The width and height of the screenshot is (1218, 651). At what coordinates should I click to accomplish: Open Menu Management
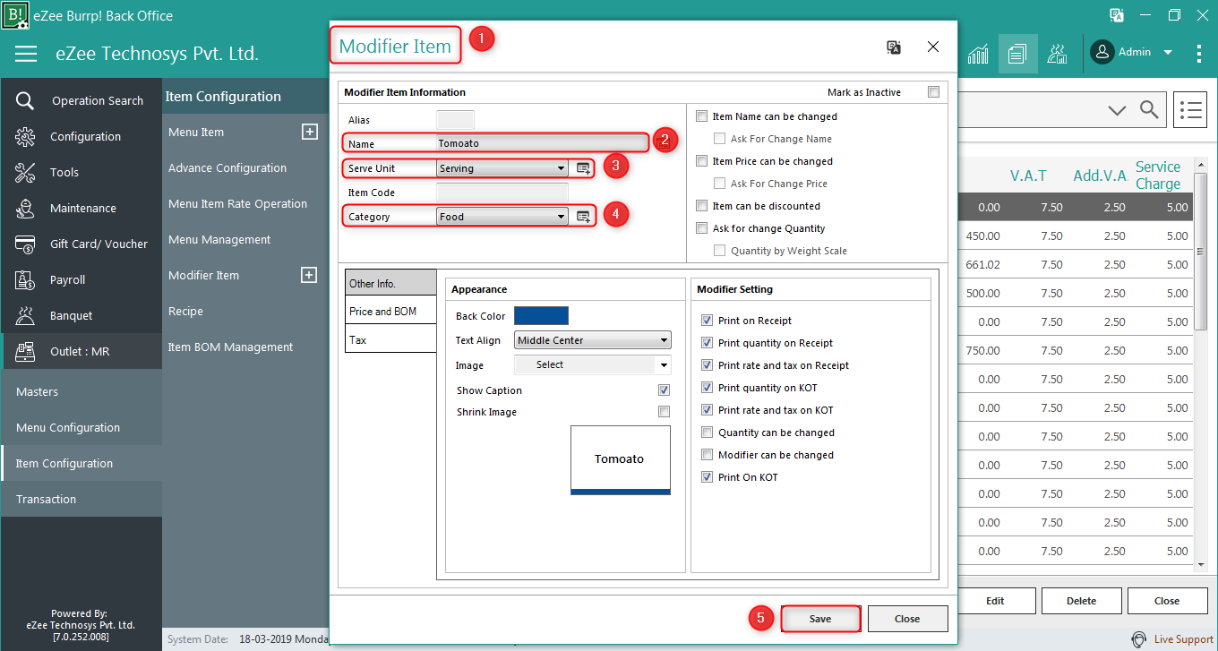pos(219,239)
